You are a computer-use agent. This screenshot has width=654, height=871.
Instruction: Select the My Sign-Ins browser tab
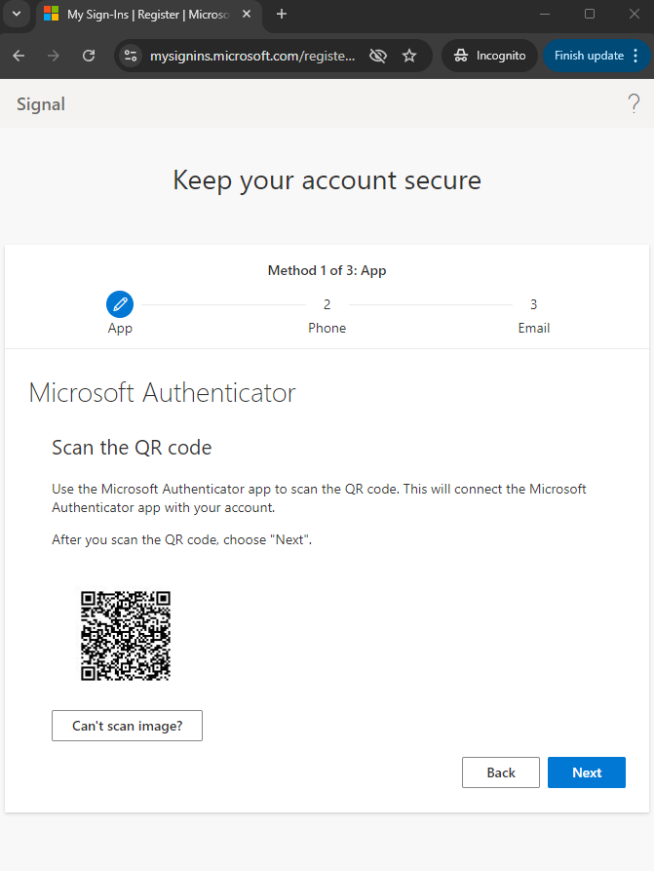(x=136, y=14)
